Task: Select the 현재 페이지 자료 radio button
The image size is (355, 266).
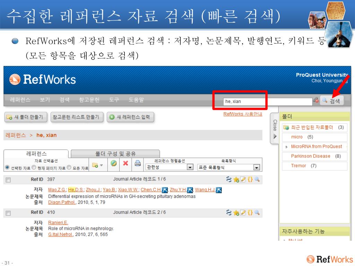Action: coord(34,167)
